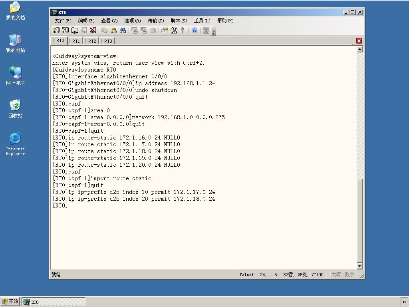Expand the system tray chevron

pos(404,302)
